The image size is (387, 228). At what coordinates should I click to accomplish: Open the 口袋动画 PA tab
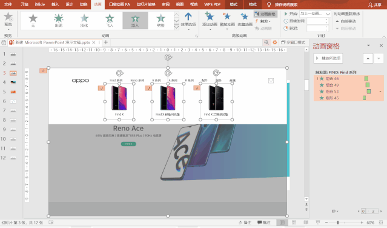click(119, 4)
